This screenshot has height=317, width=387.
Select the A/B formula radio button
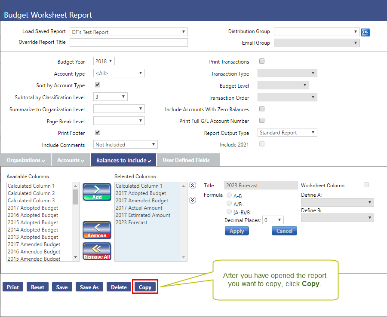coord(229,203)
